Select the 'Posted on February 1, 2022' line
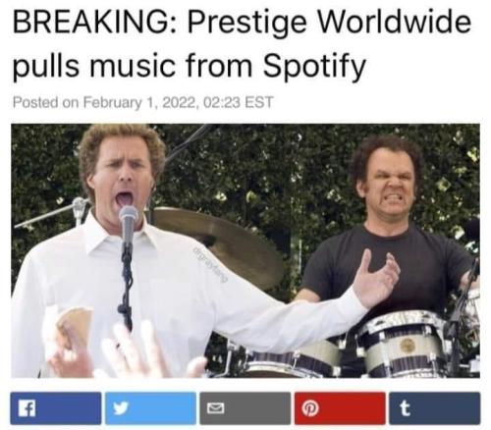 105,102
